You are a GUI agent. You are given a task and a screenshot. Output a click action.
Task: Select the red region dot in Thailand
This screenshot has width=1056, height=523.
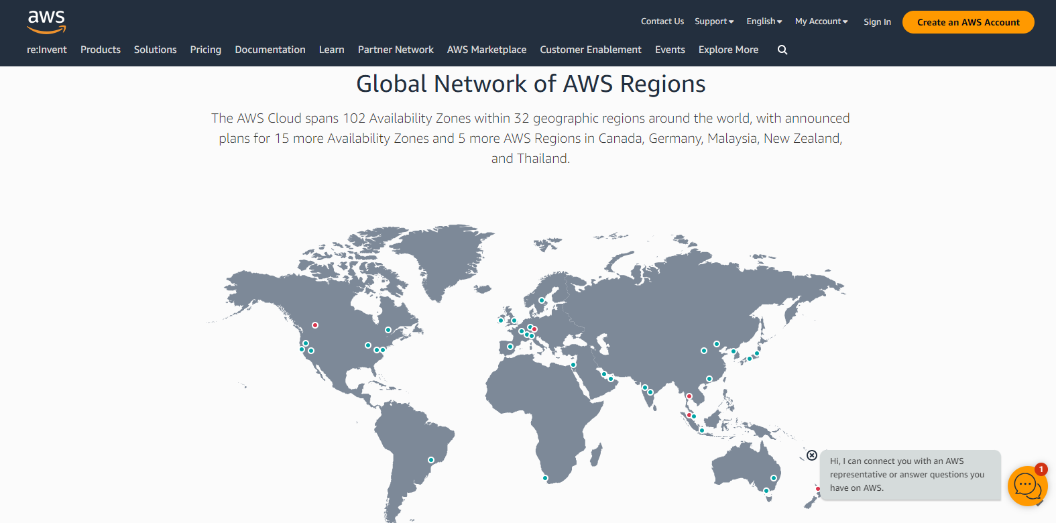(689, 396)
